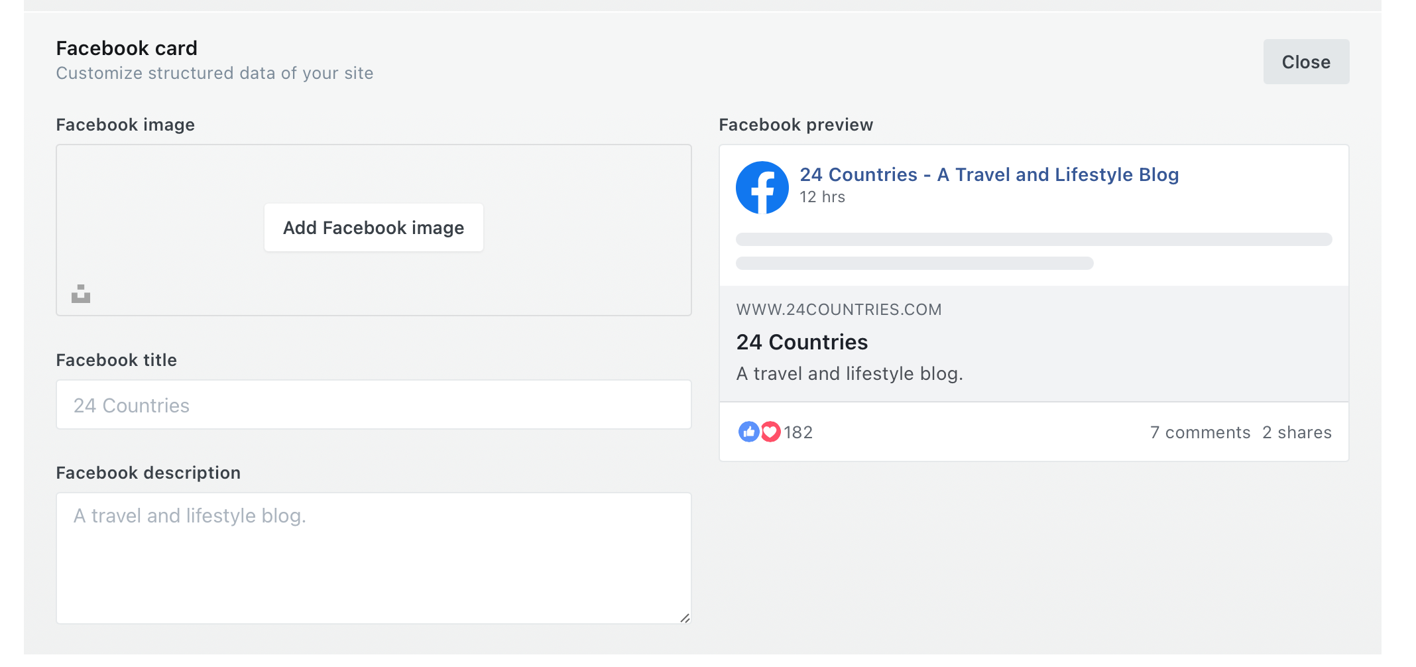Click the preview description 'A travel and lifestyle blog.'
Viewport: 1416px width, 667px height.
point(849,374)
